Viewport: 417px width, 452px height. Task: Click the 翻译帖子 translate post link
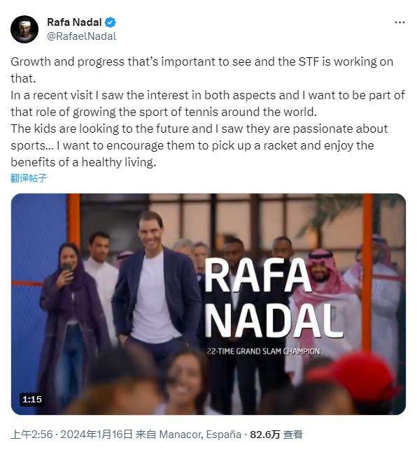coord(29,178)
